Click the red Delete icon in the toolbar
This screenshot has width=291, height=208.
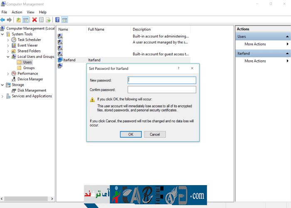(x=35, y=20)
